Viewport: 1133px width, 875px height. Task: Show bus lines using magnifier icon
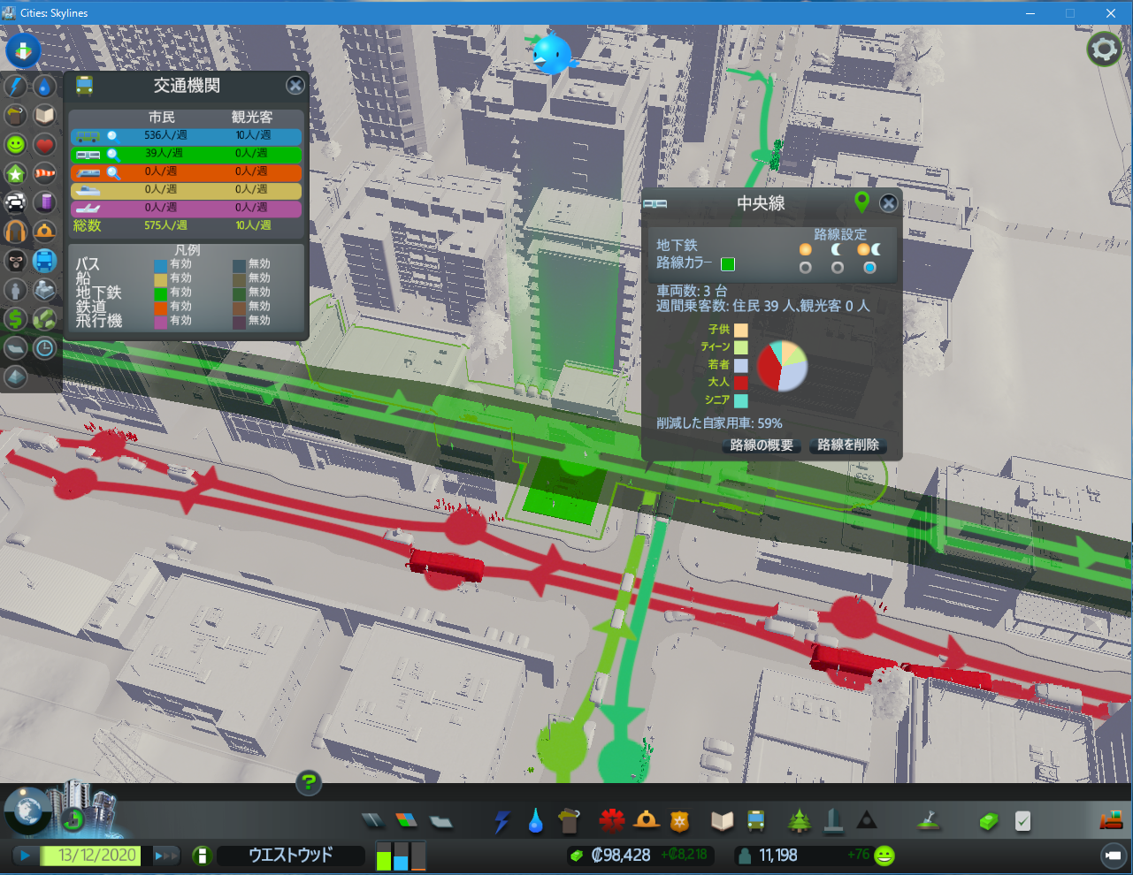point(113,137)
